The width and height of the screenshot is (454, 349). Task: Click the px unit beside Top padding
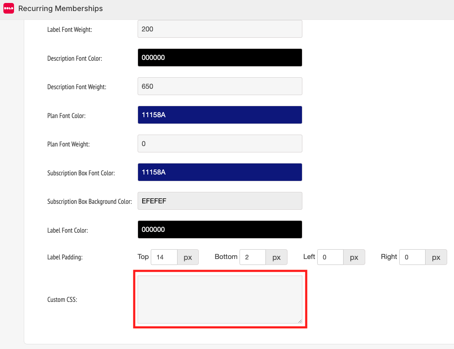tap(188, 257)
